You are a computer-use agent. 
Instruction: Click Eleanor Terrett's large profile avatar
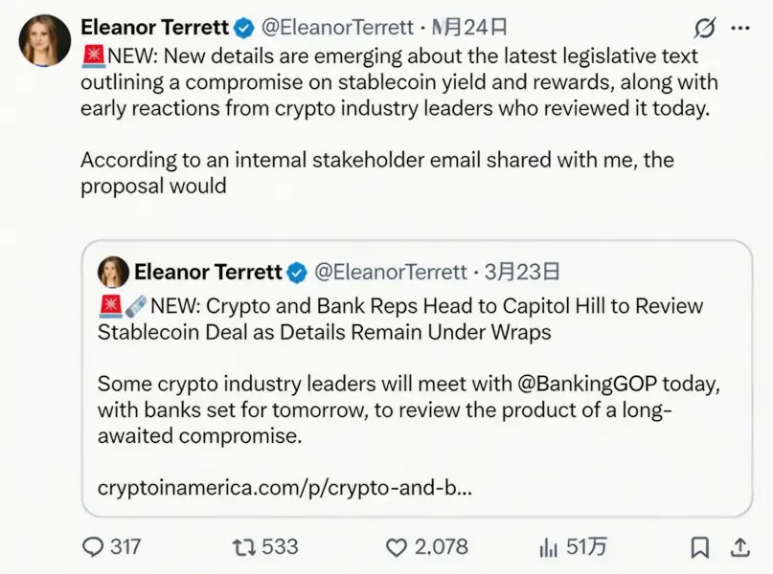click(x=45, y=40)
